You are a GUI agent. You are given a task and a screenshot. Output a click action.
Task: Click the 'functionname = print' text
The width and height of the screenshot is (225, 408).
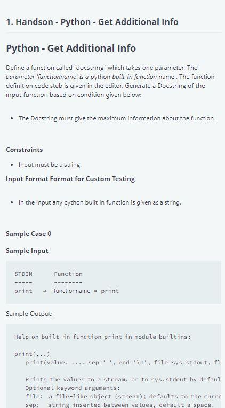86,291
